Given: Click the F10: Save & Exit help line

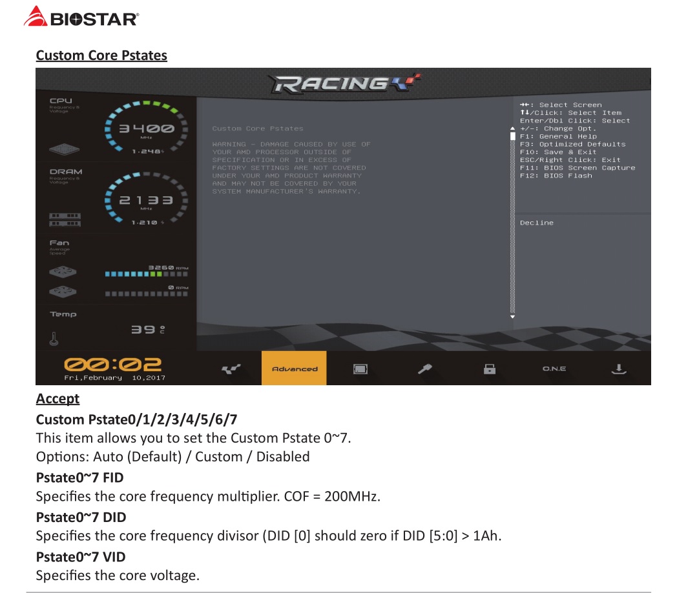Looking at the screenshot, I should tap(558, 152).
